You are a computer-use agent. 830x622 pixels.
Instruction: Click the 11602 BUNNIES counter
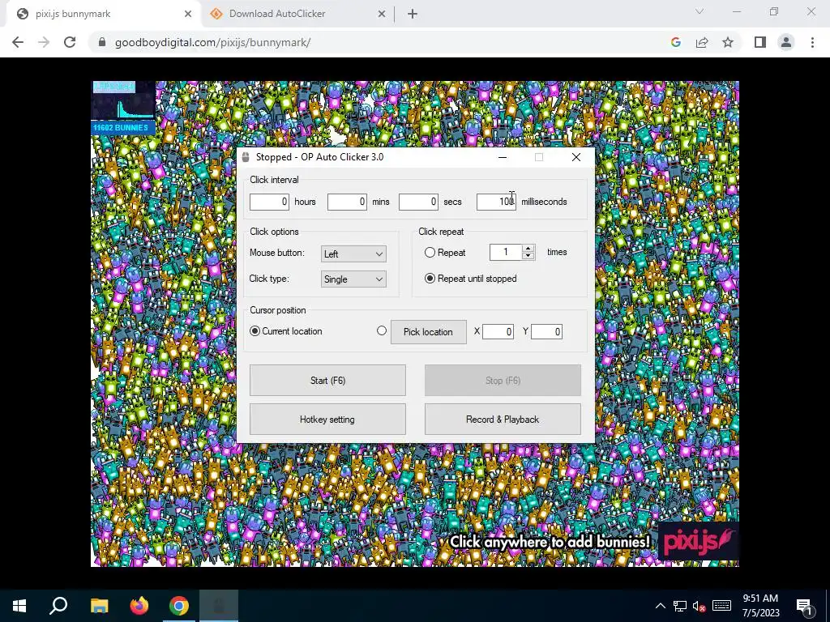123,127
